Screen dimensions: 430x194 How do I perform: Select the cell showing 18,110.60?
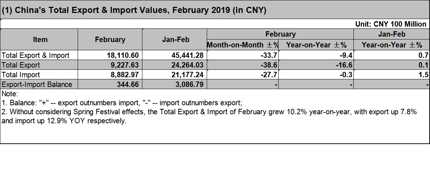click(x=110, y=55)
